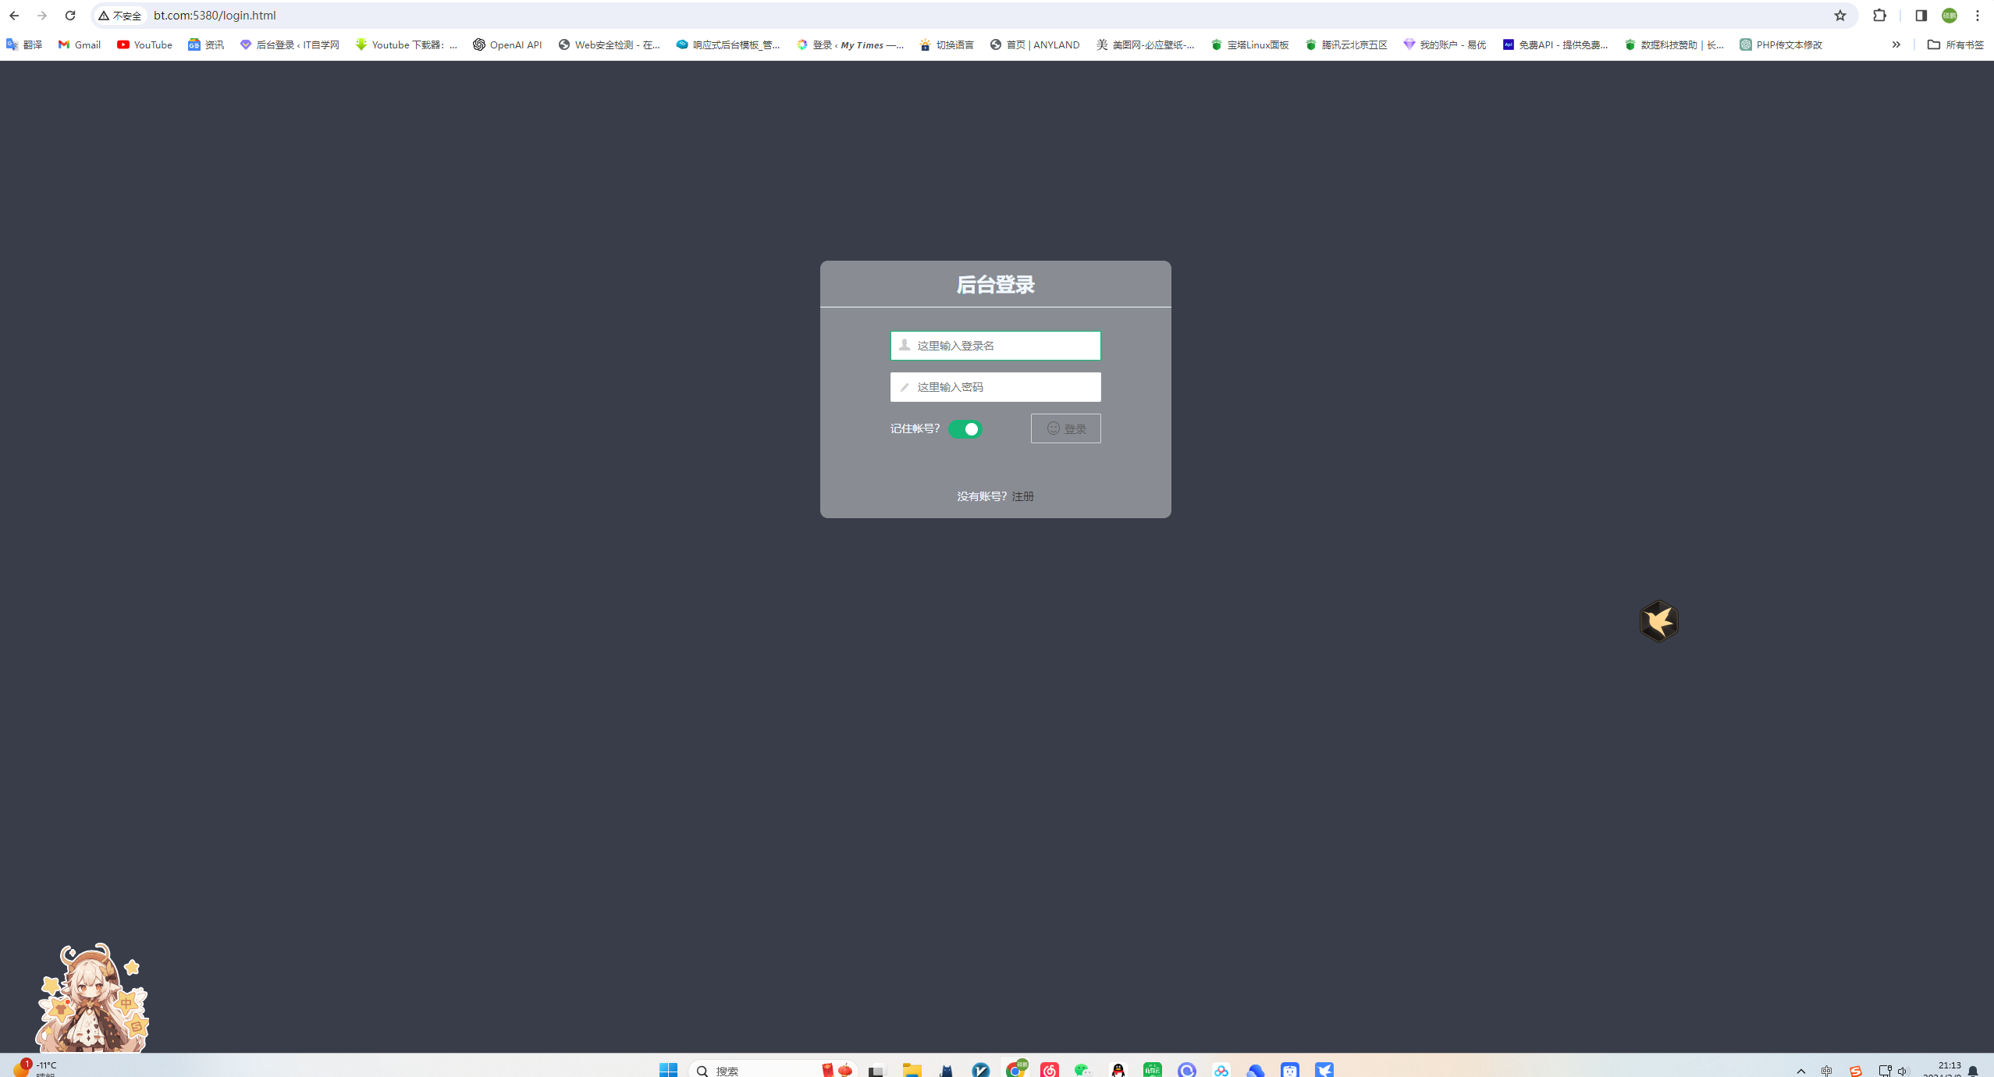Click the not-secure 不安全 site info chip

[x=120, y=16]
